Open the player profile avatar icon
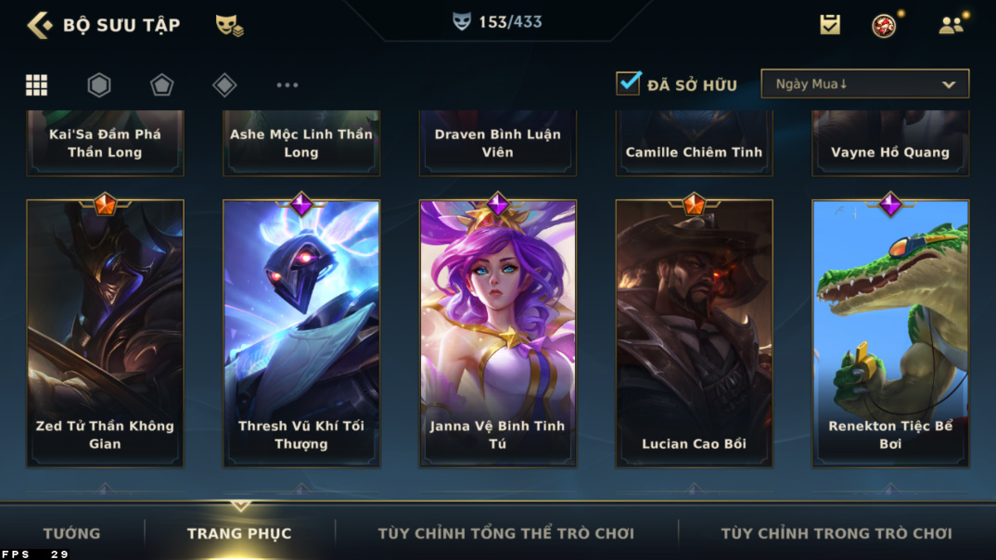The image size is (996, 560). (884, 25)
